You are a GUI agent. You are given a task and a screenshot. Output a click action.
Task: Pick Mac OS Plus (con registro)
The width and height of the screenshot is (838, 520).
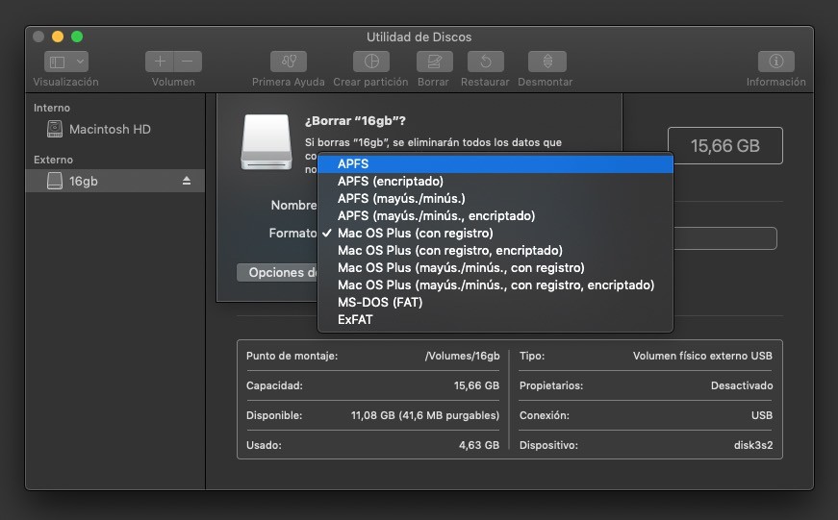(x=415, y=233)
